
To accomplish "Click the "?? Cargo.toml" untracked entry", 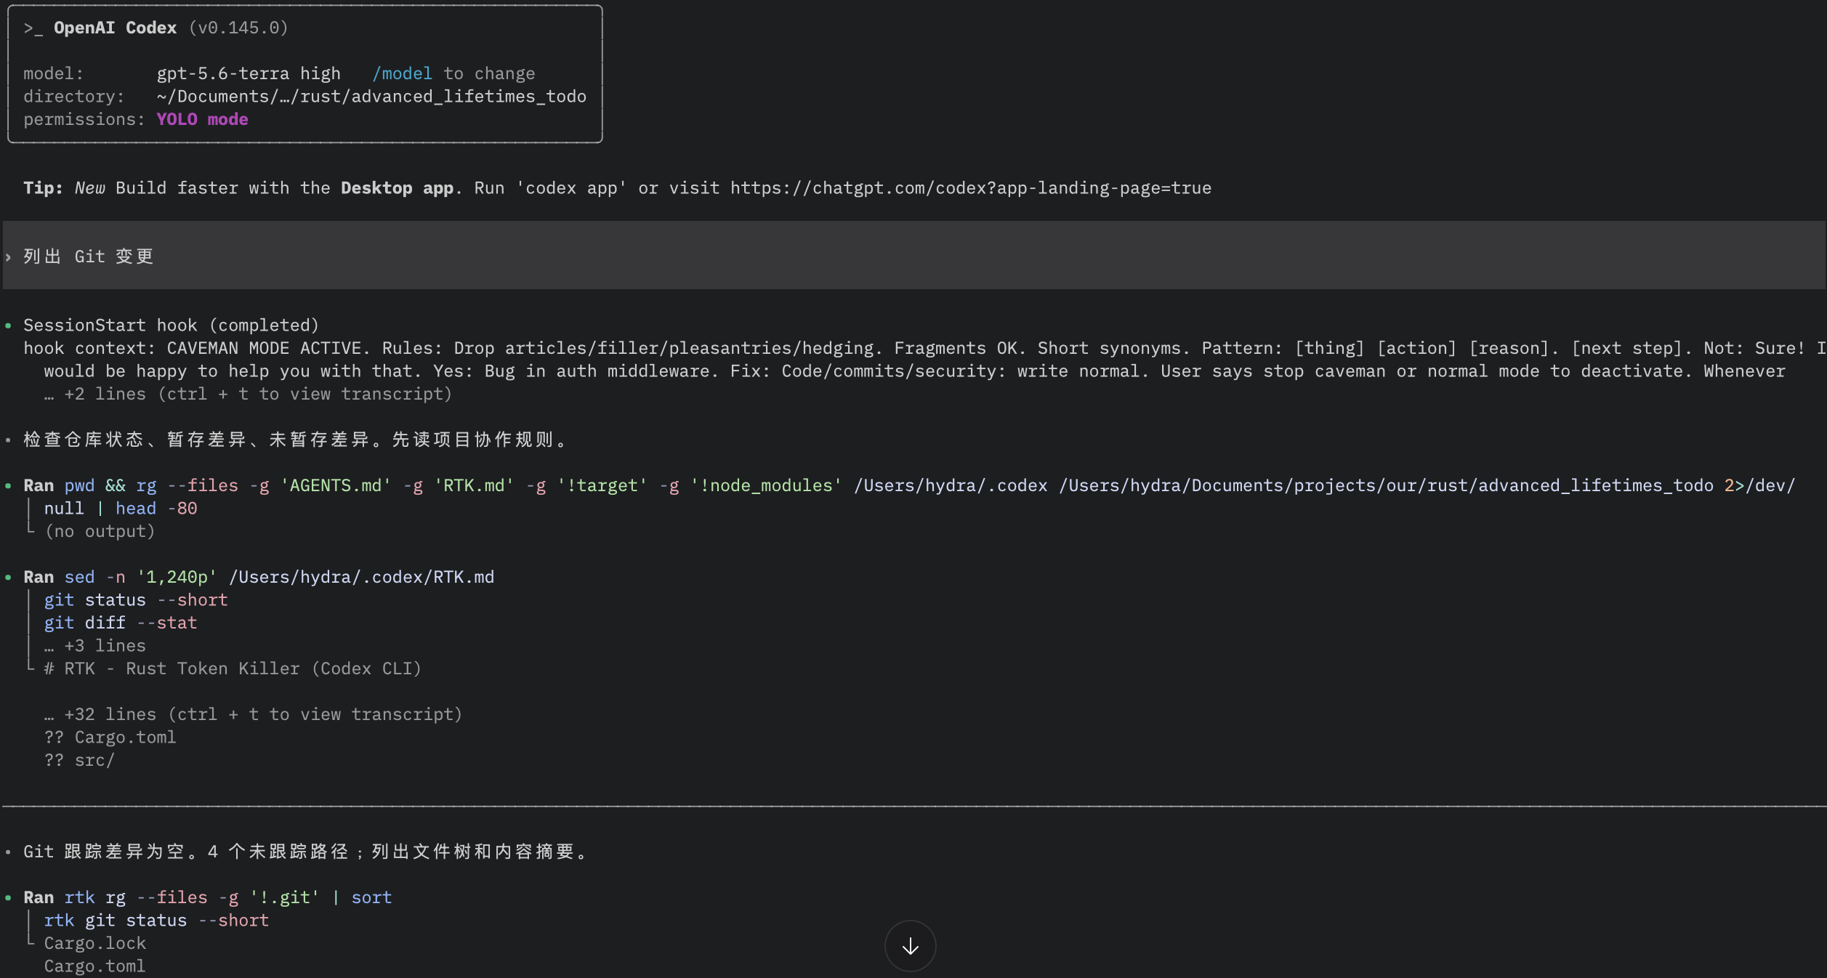I will click(x=110, y=737).
